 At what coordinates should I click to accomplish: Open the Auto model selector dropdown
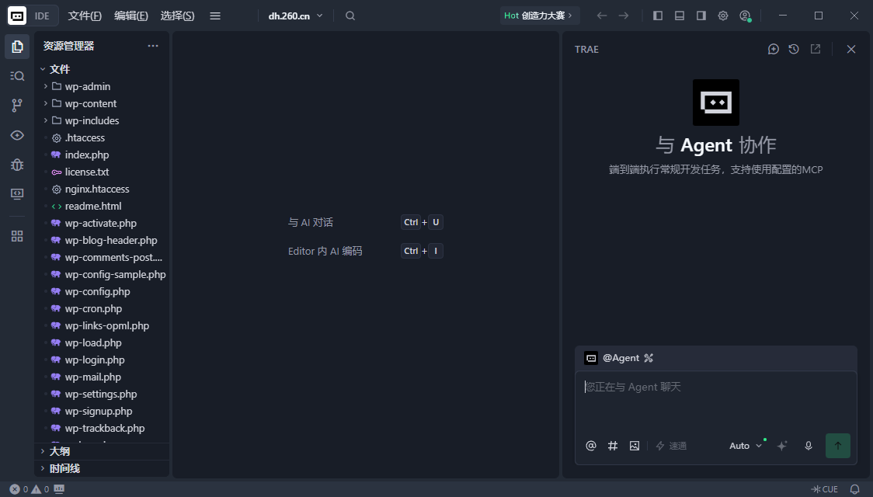[746, 446]
